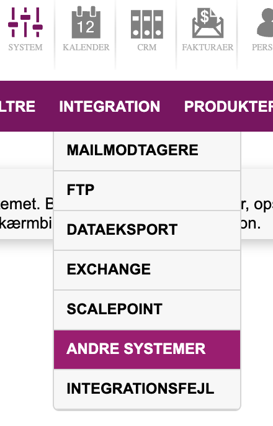Click the FAKTURAER label text
The image size is (273, 426).
click(x=208, y=47)
